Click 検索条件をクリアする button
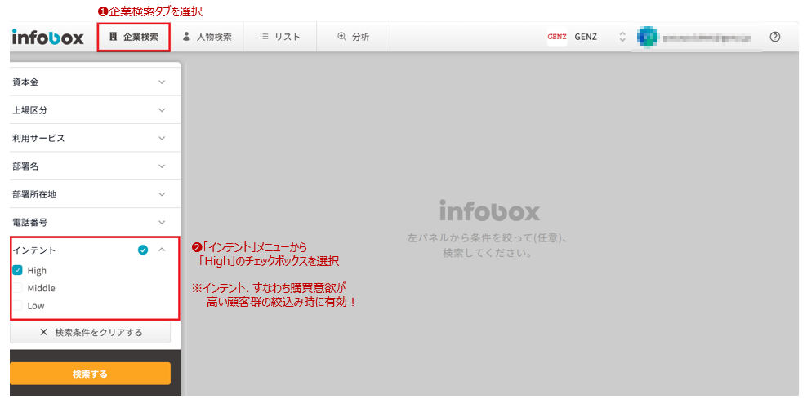807x403 pixels. click(91, 332)
